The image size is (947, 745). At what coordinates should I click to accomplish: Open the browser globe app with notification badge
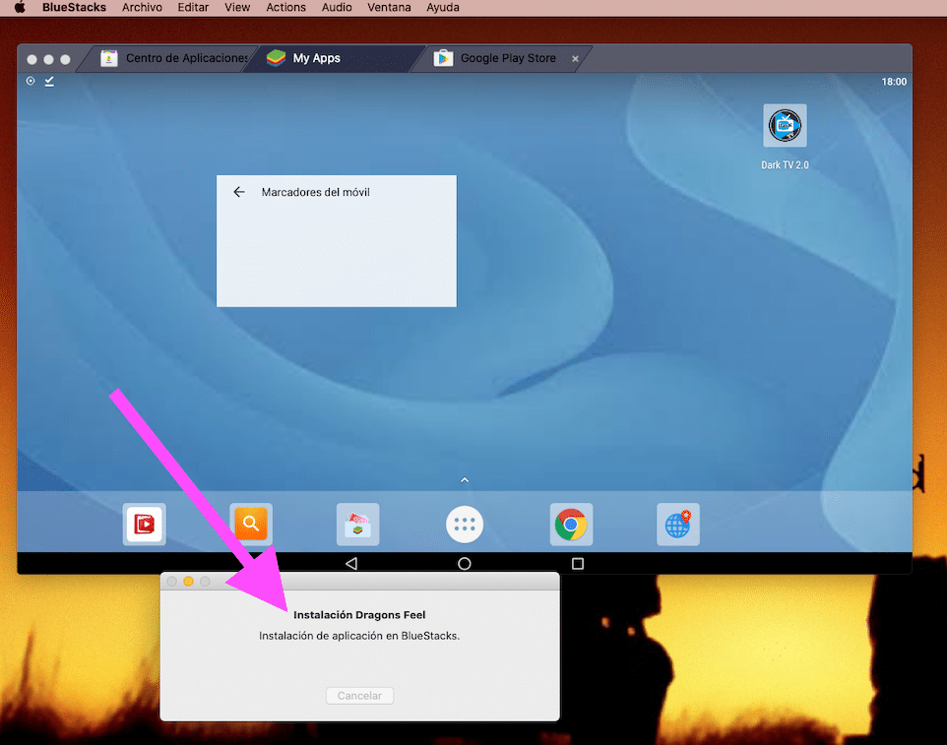[x=677, y=524]
